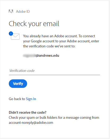Select the @andrews.edu email address text
Image resolution: width=110 pixels, height=139 pixels.
(48, 56)
